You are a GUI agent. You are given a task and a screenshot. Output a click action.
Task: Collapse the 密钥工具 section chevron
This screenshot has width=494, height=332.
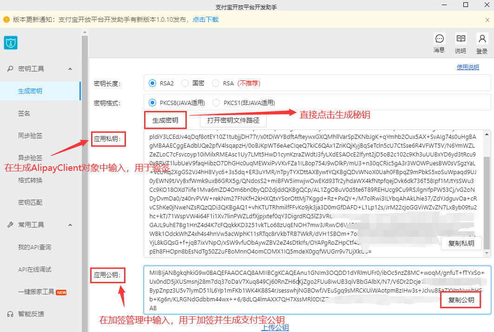(x=70, y=69)
